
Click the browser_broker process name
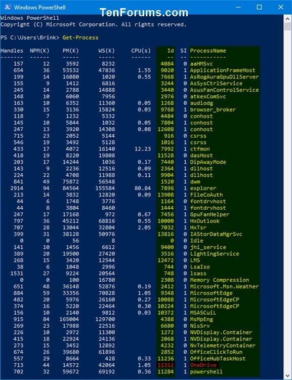click(213, 109)
